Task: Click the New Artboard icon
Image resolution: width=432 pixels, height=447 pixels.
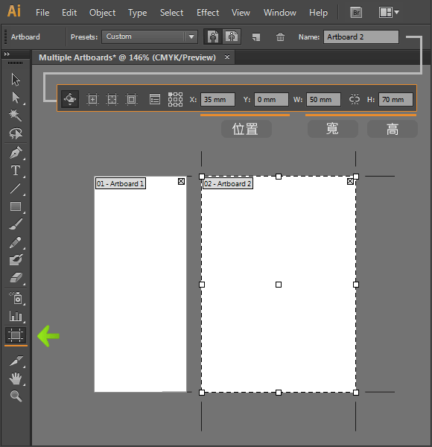Action: pyautogui.click(x=256, y=37)
